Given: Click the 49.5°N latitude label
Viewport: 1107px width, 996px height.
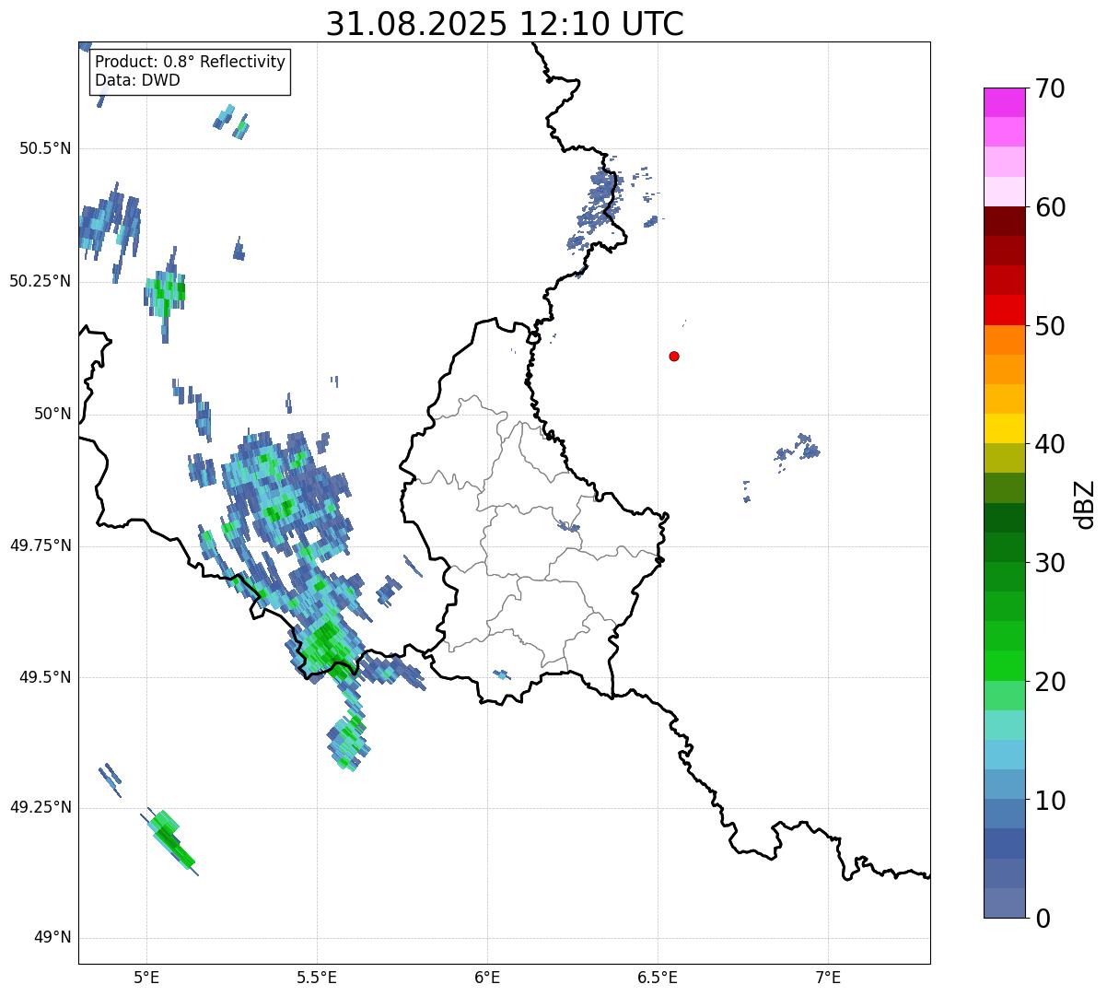Looking at the screenshot, I should [x=45, y=677].
